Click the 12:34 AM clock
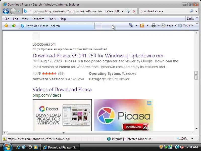This screenshot has height=151, width=201. [x=191, y=147]
